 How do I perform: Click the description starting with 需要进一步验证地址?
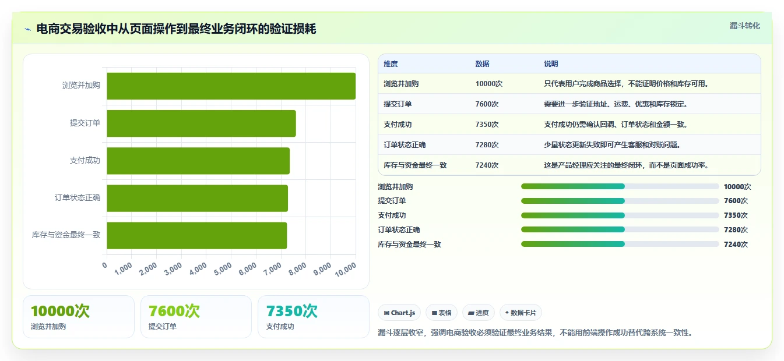[616, 104]
